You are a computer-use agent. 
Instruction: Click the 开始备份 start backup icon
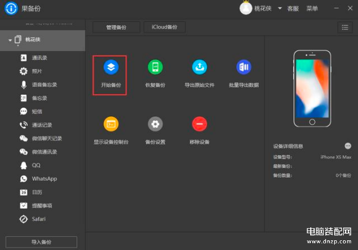pos(111,67)
